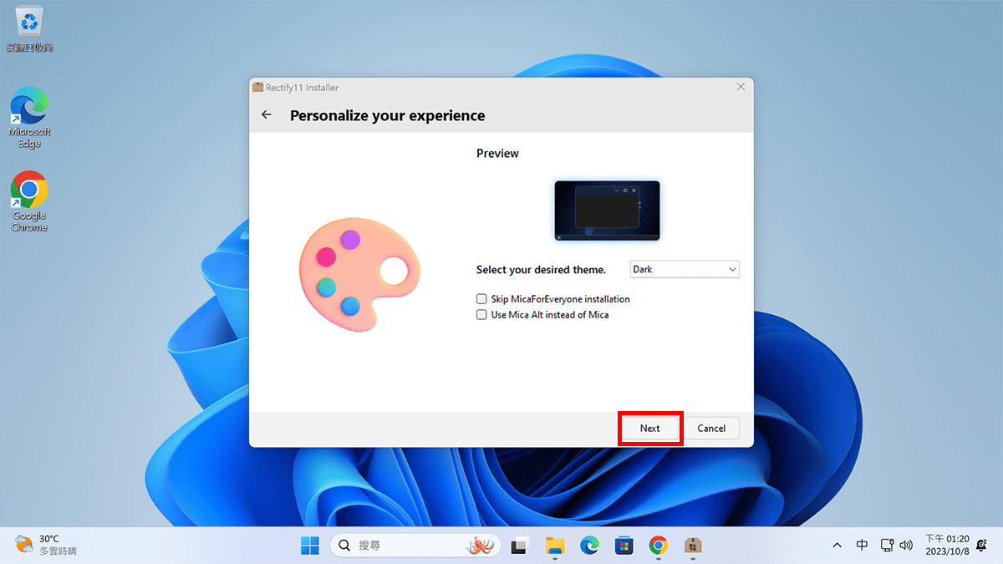Open File Explorer from the taskbar
Image resolution: width=1003 pixels, height=564 pixels.
[x=555, y=546]
